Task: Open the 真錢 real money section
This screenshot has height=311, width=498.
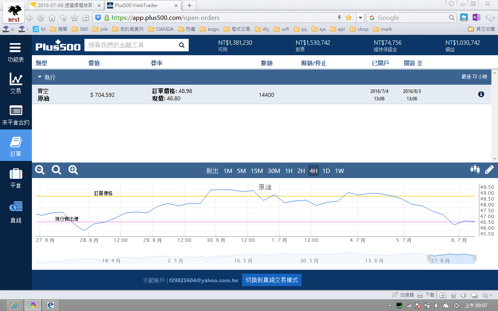Action: pos(16,212)
